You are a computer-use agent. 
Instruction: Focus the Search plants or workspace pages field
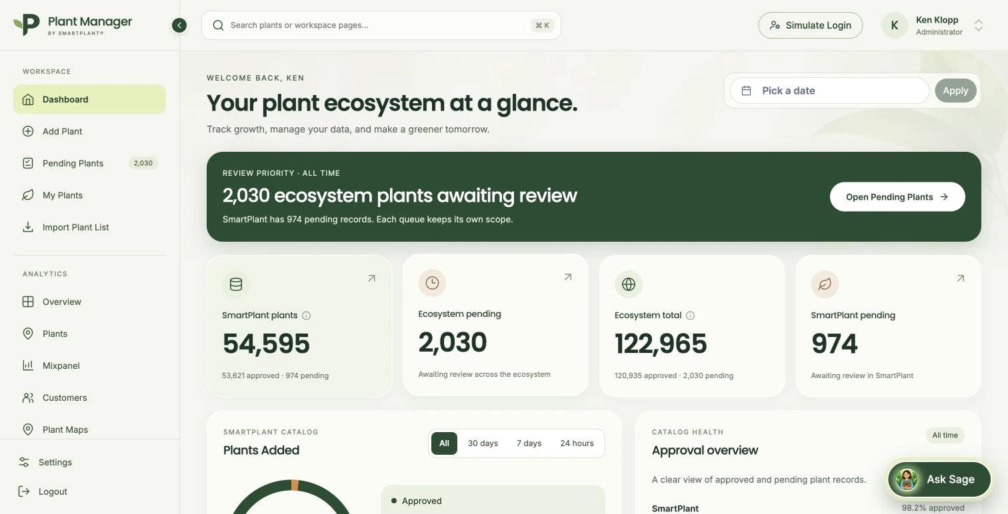(381, 25)
